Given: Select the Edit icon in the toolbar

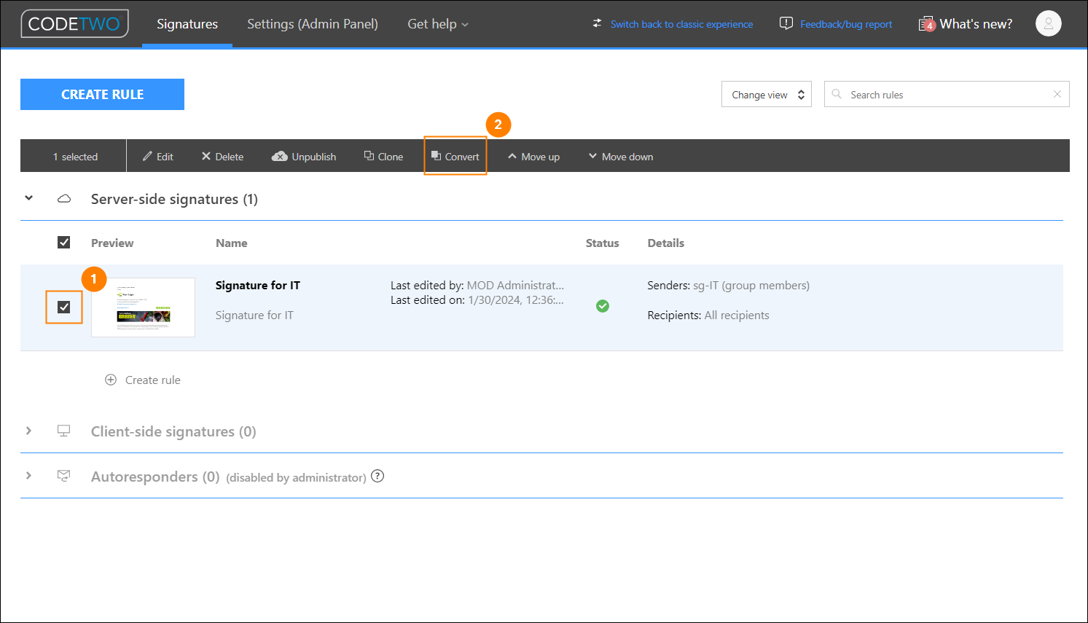Looking at the screenshot, I should [x=157, y=156].
